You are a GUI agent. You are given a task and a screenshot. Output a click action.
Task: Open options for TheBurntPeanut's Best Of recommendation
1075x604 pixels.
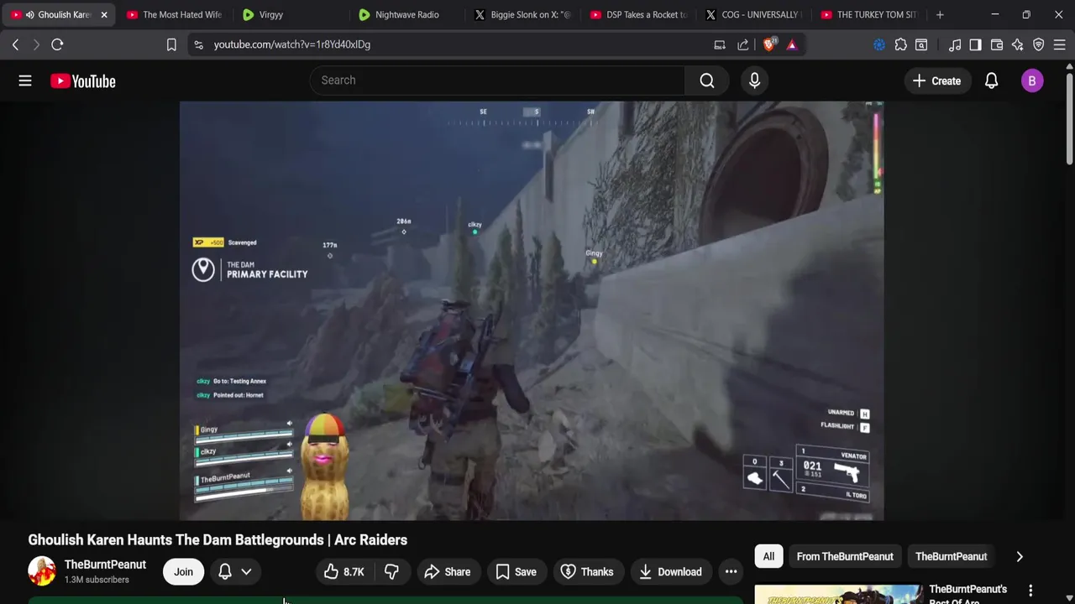1030,591
